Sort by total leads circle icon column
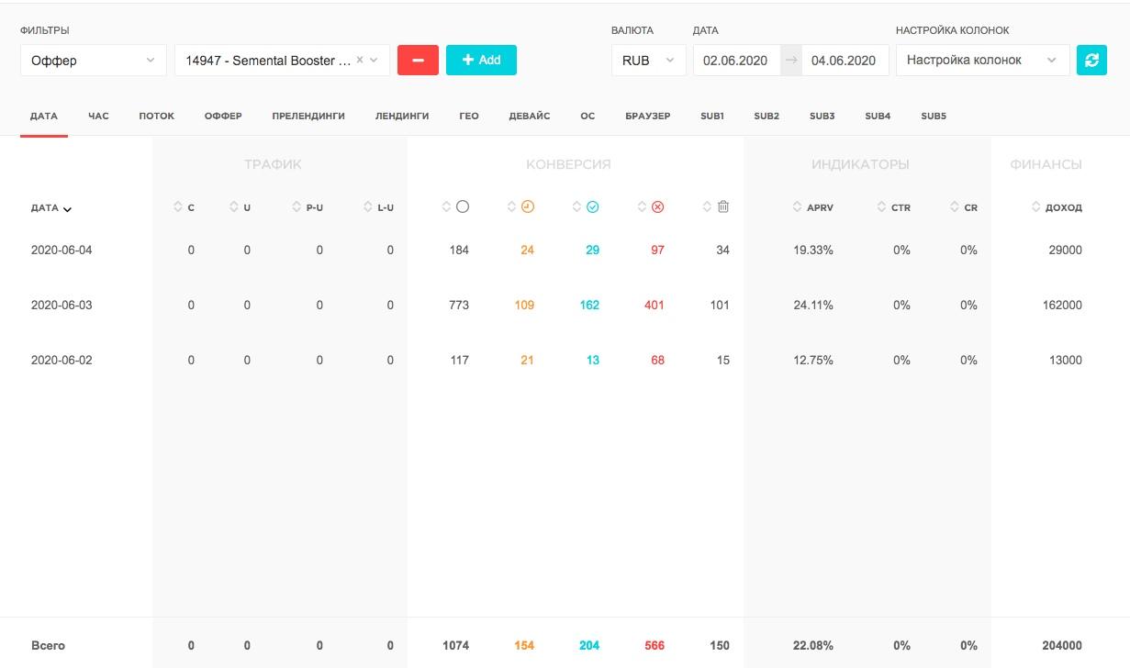This screenshot has width=1130, height=668. [455, 207]
